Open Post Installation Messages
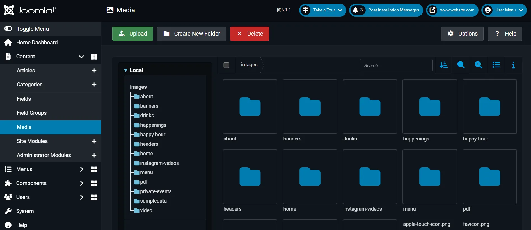 386,10
